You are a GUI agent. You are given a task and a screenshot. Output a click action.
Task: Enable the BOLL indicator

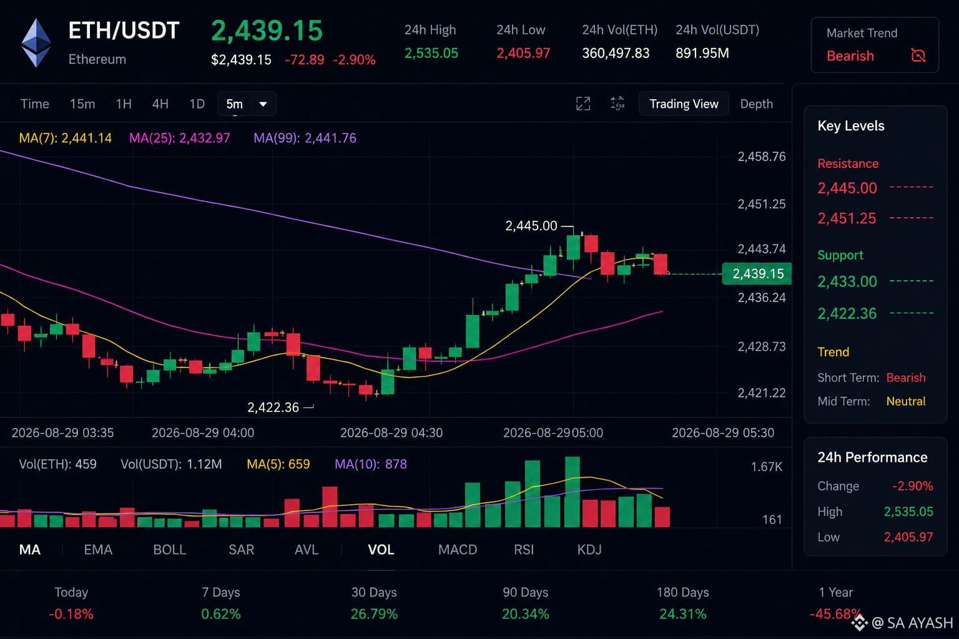[x=170, y=549]
